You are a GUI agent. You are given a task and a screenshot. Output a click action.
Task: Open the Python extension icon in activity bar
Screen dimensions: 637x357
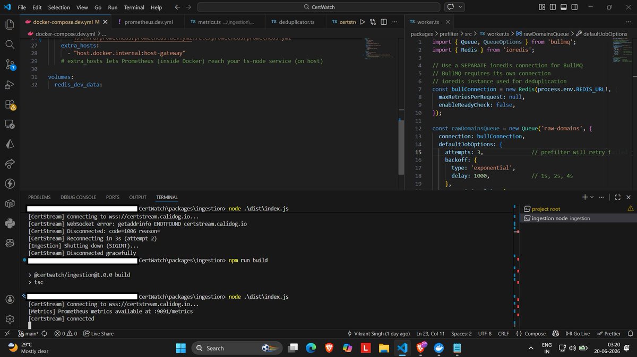click(10, 223)
